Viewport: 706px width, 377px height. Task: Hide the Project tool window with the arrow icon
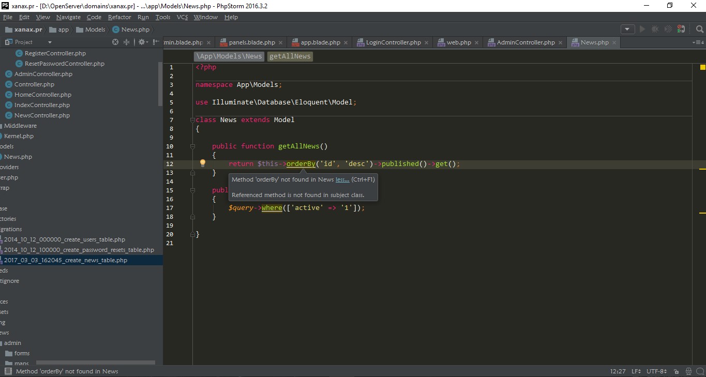tap(156, 42)
